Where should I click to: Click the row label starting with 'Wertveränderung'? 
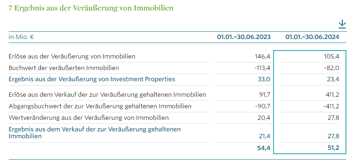tap(88, 118)
